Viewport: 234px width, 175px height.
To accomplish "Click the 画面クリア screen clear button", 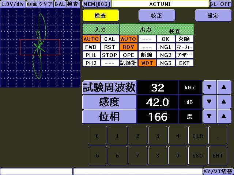I will pos(39,4).
